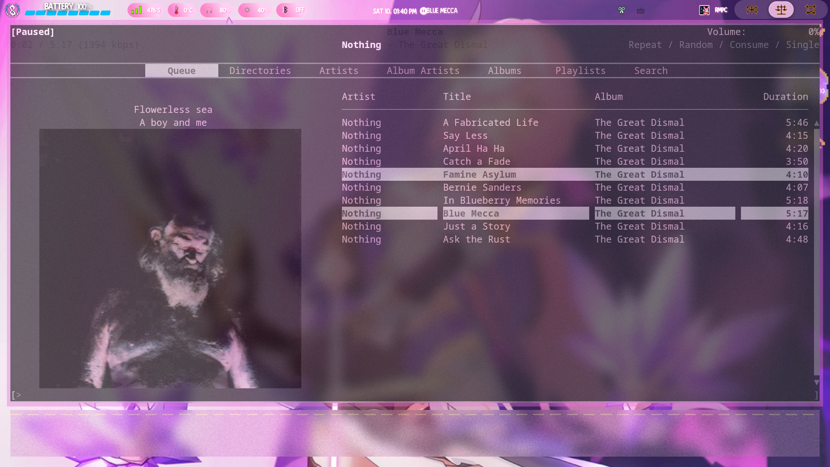Click the pause icon beside BLUE MECCA
The image size is (830, 467).
click(x=423, y=11)
